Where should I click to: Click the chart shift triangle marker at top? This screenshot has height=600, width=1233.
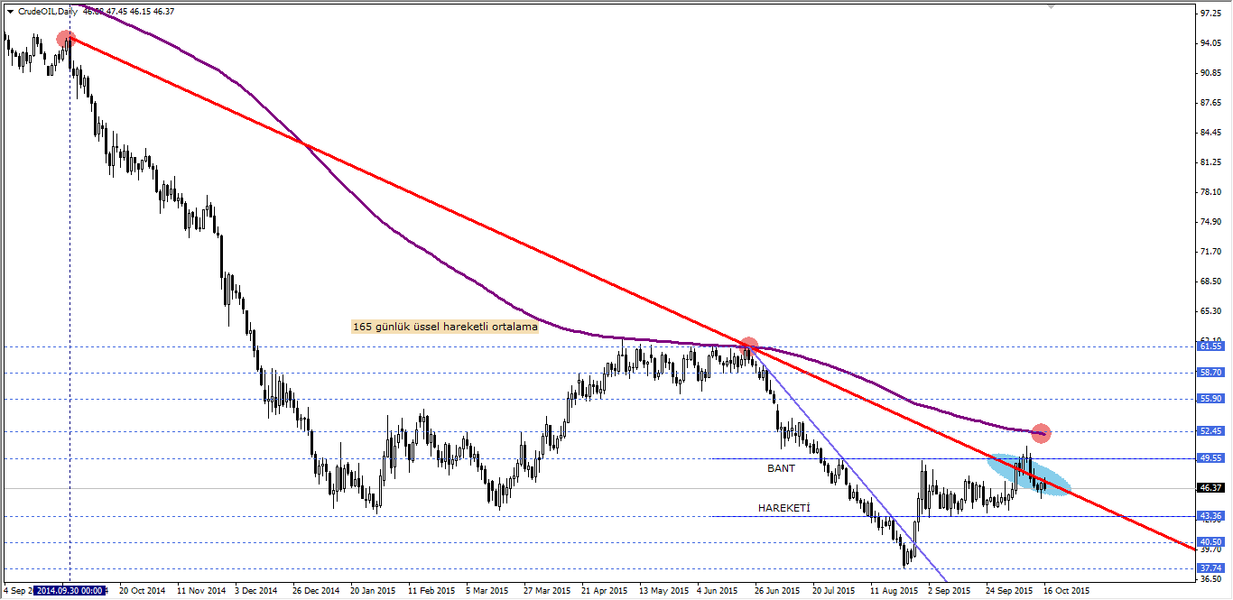pyautogui.click(x=1050, y=5)
